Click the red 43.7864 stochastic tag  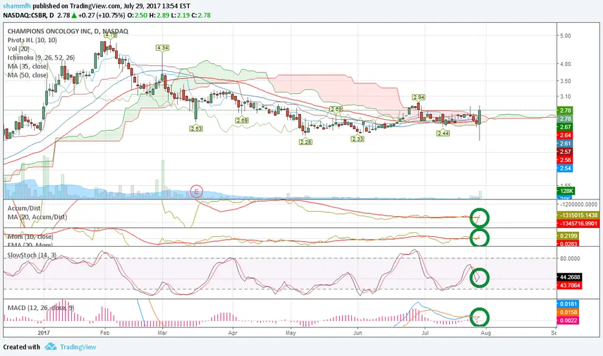(x=569, y=285)
